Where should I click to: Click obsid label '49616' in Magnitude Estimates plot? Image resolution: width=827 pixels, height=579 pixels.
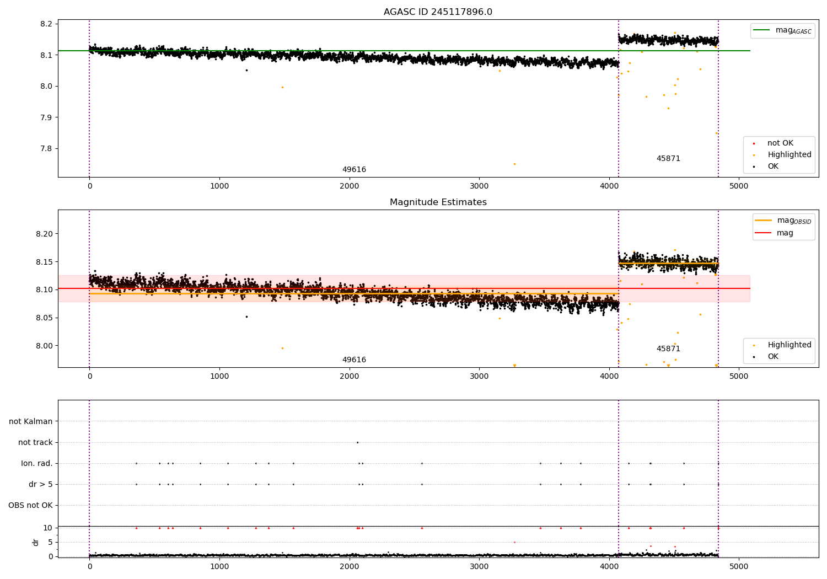(354, 360)
